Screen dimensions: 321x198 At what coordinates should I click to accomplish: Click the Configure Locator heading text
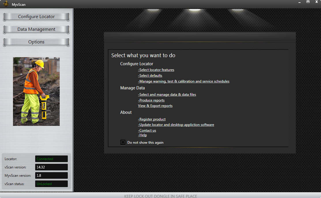[136, 64]
